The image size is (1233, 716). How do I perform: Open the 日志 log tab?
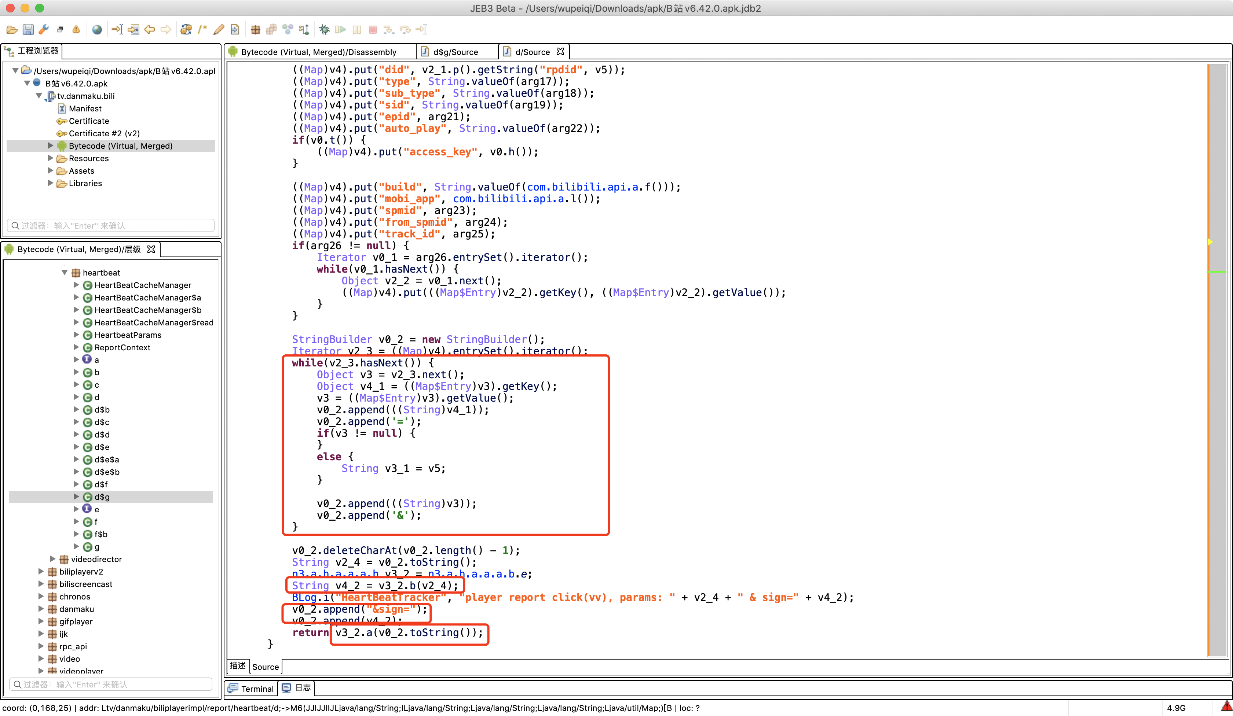pyautogui.click(x=297, y=688)
